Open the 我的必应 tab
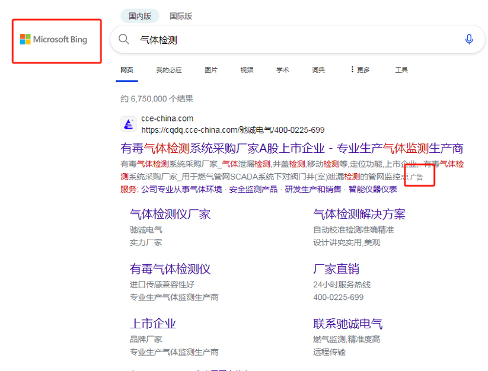Screen dimensions: 488x371 (169, 70)
